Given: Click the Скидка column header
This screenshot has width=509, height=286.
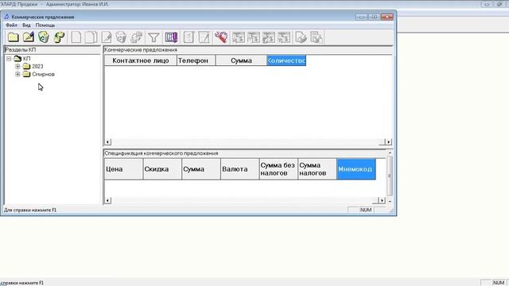Looking at the screenshot, I should (x=162, y=169).
